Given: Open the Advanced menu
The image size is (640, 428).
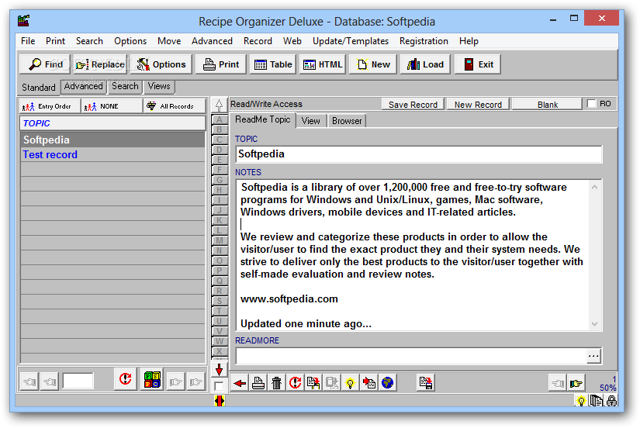Looking at the screenshot, I should click(212, 41).
